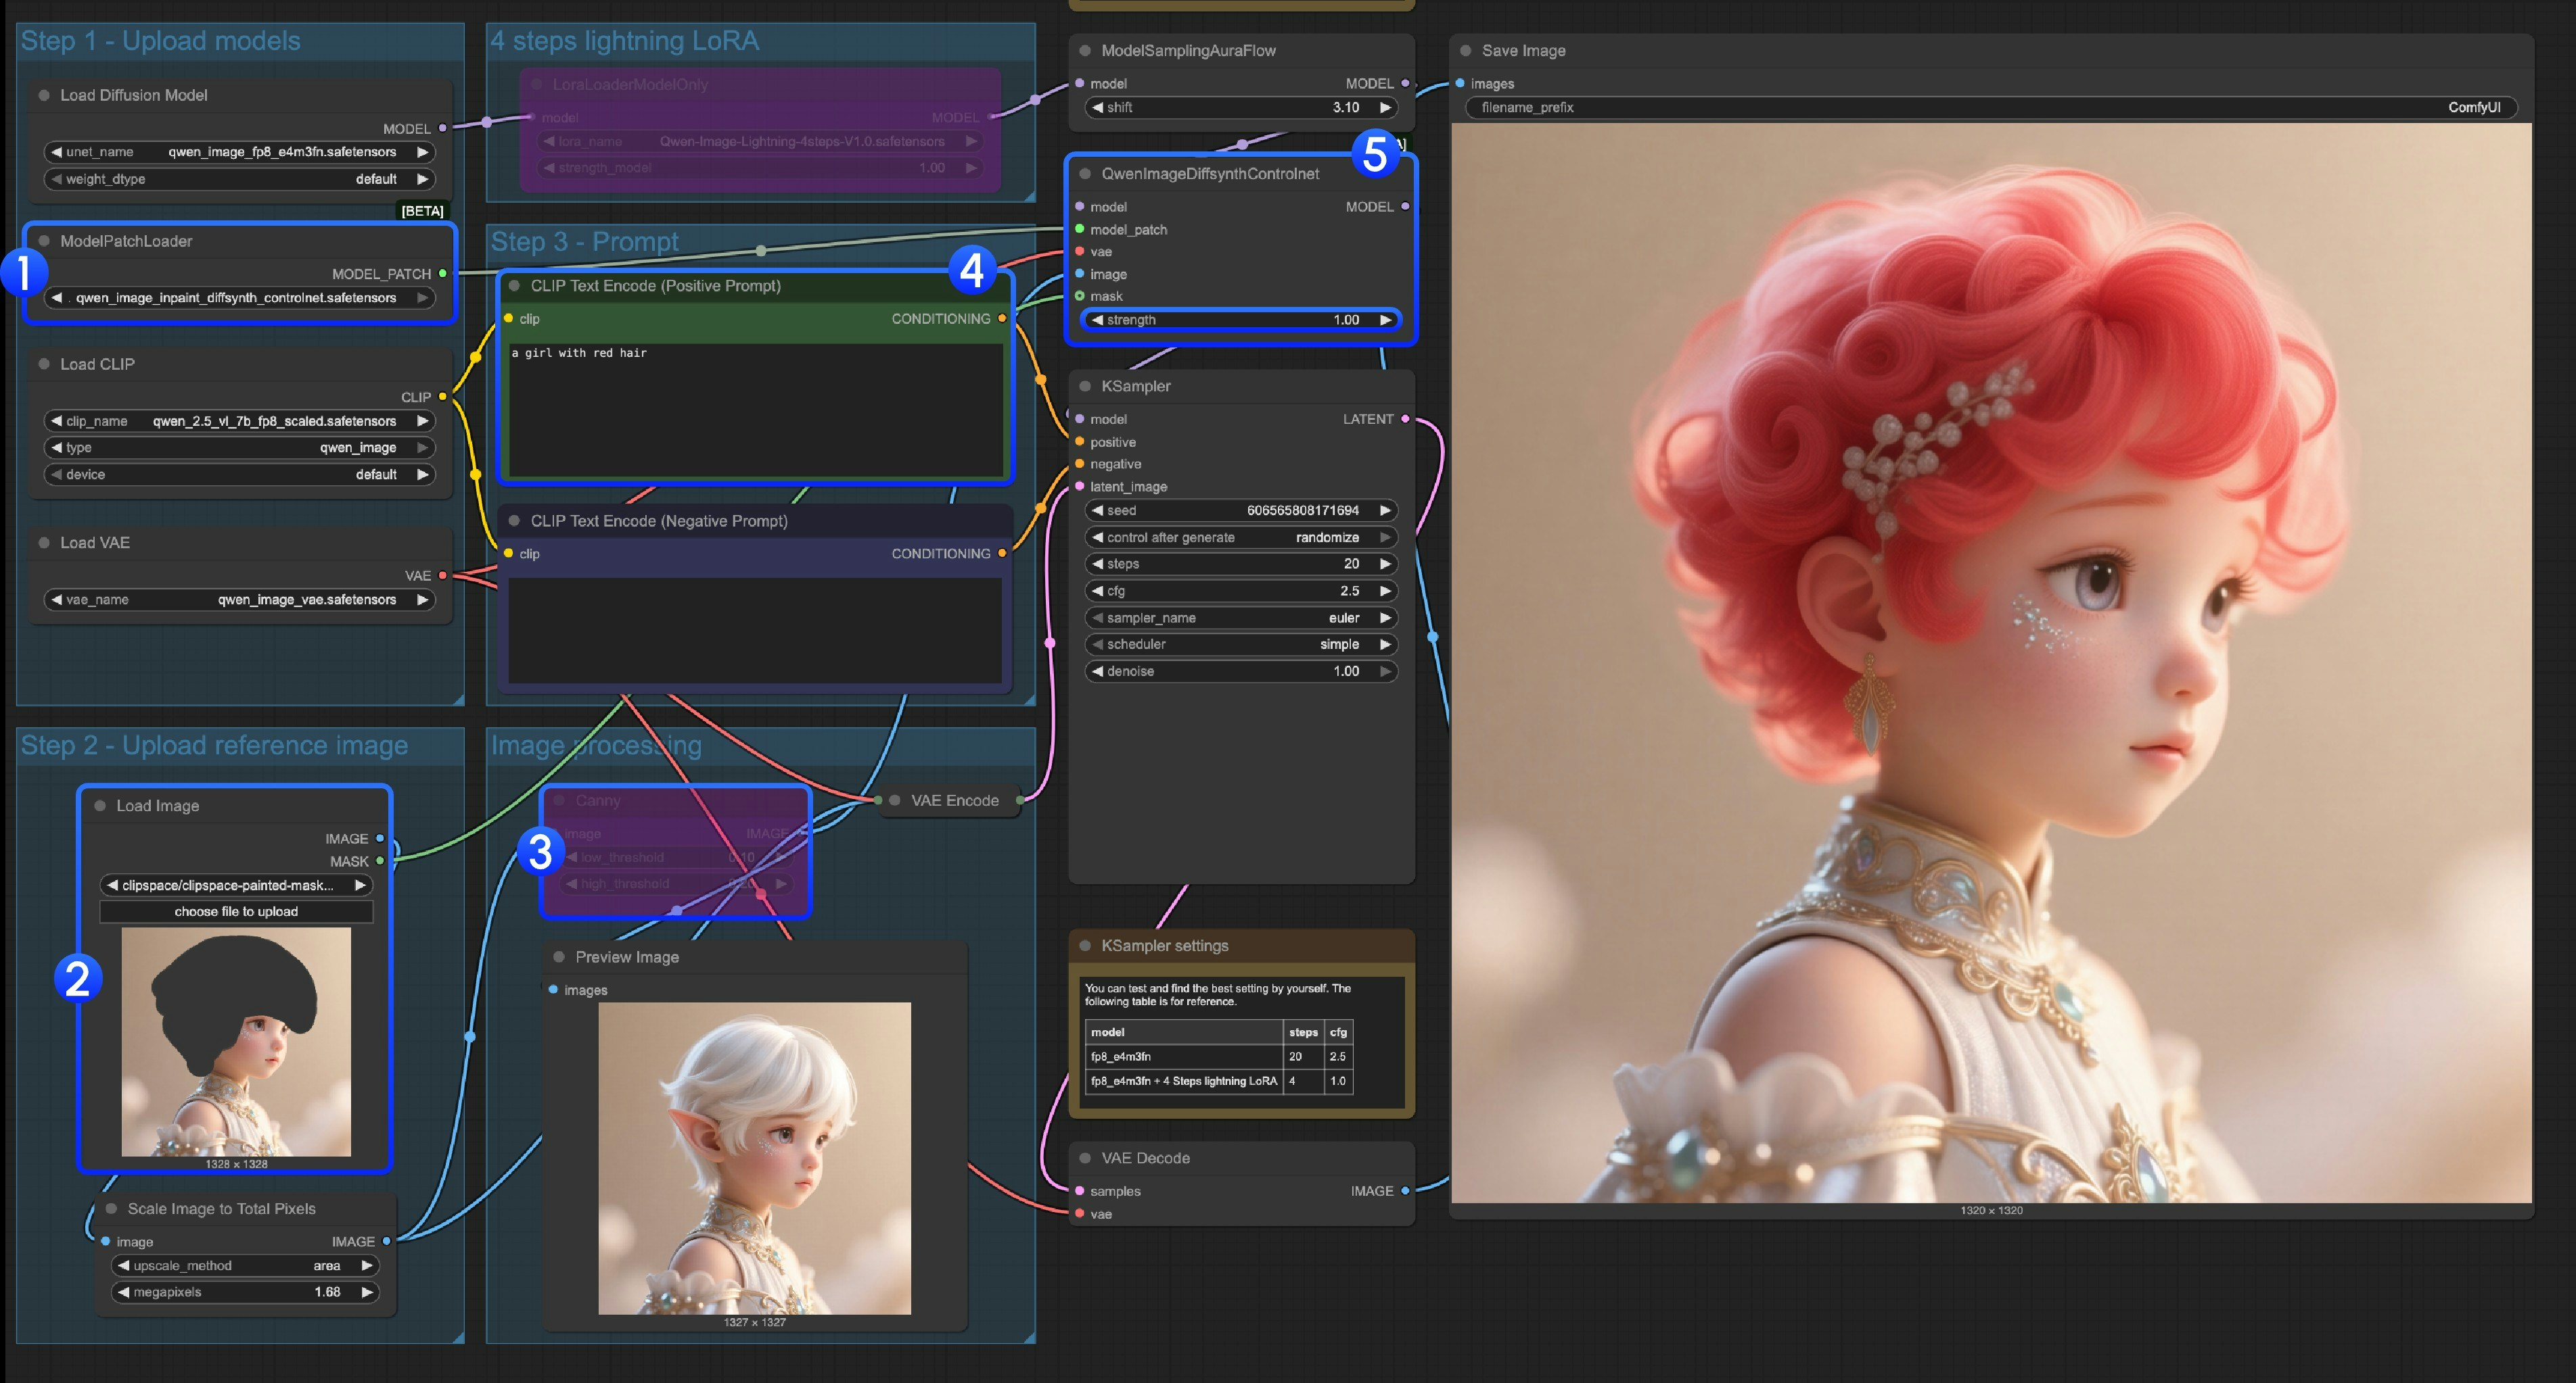
Task: Click the images input dot on Save Image node
Action: [x=1462, y=83]
